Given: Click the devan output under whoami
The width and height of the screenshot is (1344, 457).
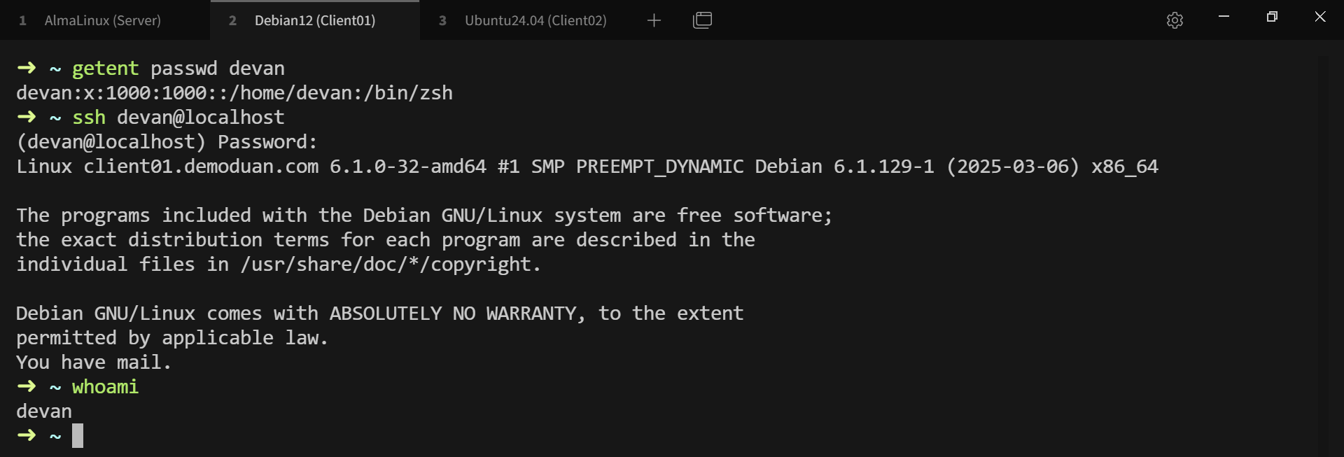Looking at the screenshot, I should coord(44,412).
